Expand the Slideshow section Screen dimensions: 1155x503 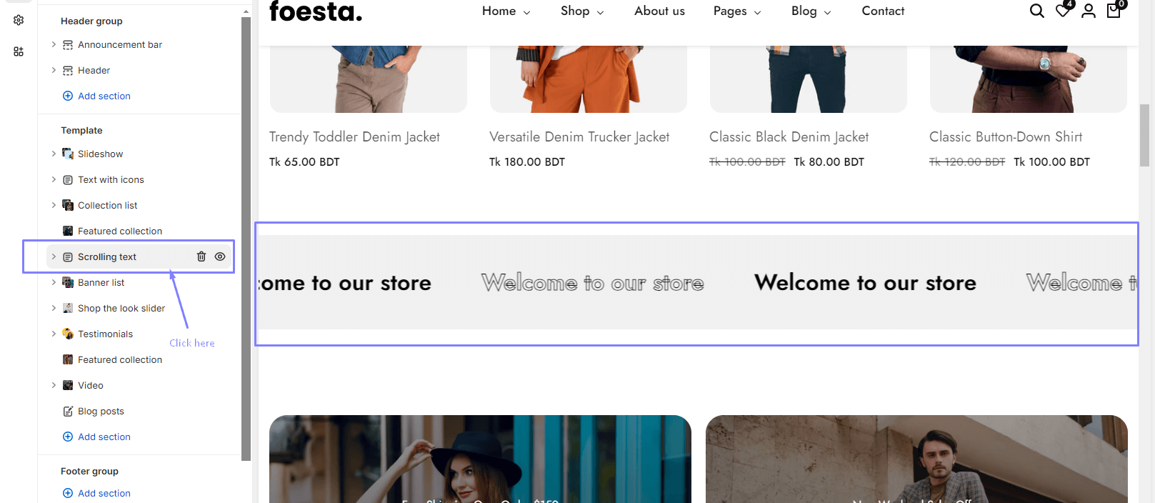click(x=54, y=154)
